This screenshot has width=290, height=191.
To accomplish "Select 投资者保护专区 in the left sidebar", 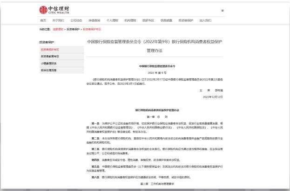I will tap(50, 49).
